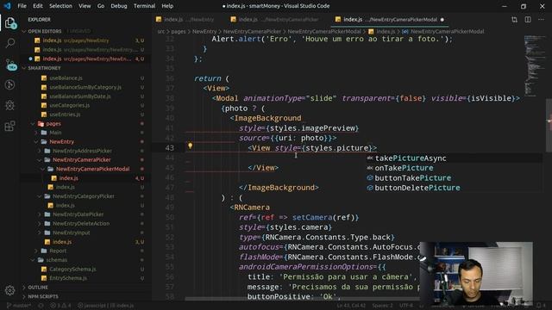Choose the buttonTakePicture suggestion
This screenshot has height=310, width=552.
[454, 178]
